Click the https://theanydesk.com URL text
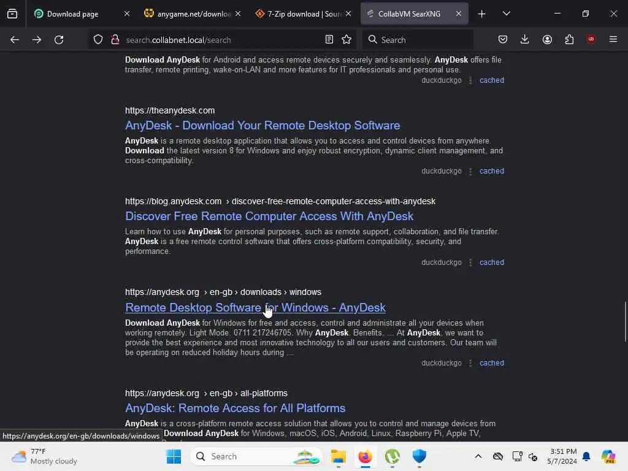This screenshot has width=628, height=471. pos(170,110)
